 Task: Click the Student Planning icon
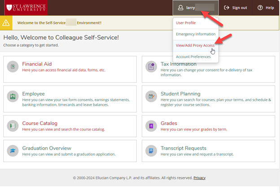[x=152, y=96]
